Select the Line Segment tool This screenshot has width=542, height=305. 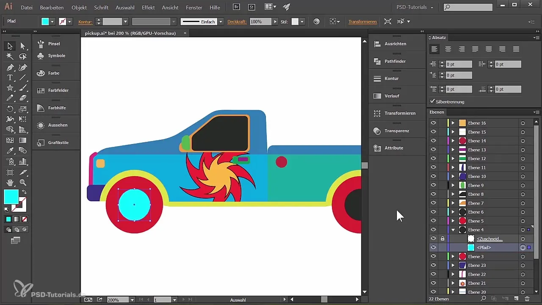[23, 78]
